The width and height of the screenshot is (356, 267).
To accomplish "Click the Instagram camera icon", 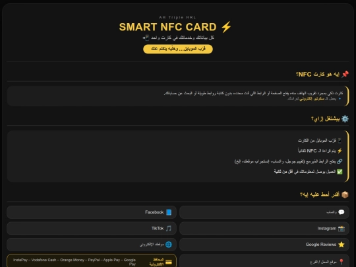I will click(341, 228).
